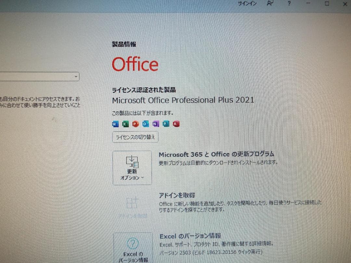Open the Word app icon
The width and height of the screenshot is (351, 263).
[115, 124]
